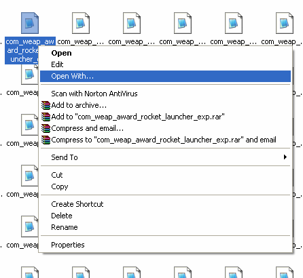This screenshot has height=278, width=303.
Task: Select the fourth file icon in top row
Action: 183,23
